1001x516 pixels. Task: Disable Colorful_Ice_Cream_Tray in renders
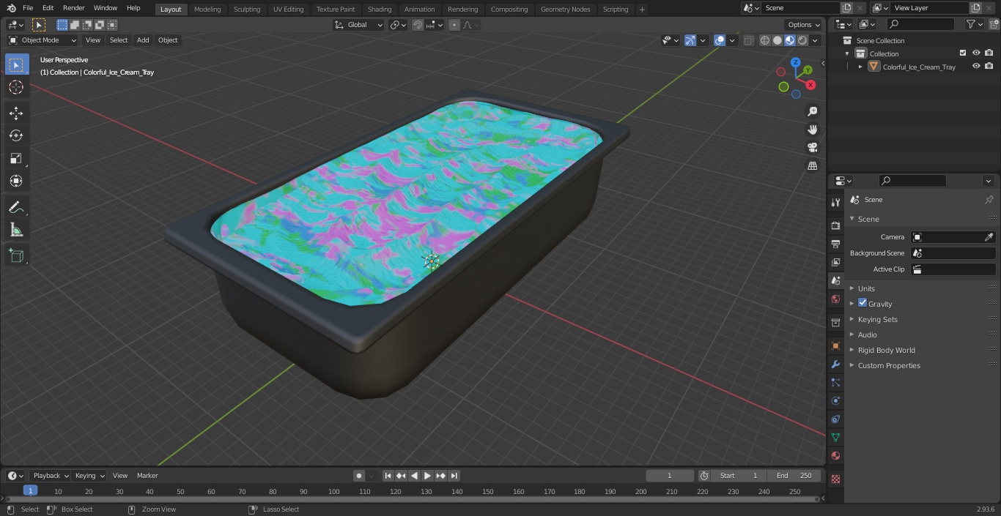(x=989, y=66)
